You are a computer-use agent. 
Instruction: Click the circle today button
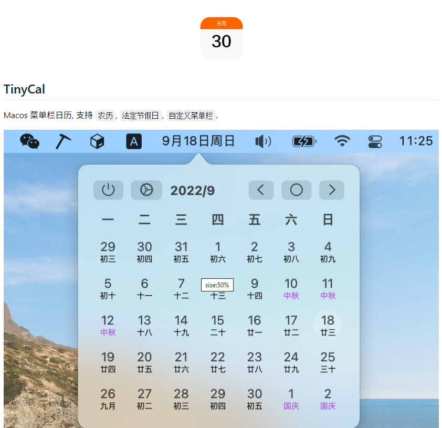[296, 190]
